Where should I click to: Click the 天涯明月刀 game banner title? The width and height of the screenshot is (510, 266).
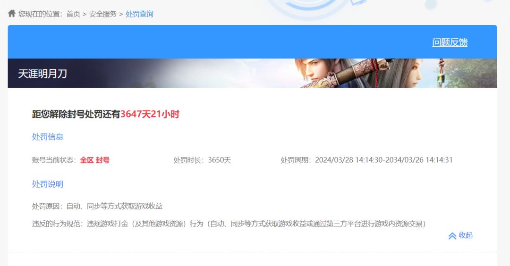[42, 74]
